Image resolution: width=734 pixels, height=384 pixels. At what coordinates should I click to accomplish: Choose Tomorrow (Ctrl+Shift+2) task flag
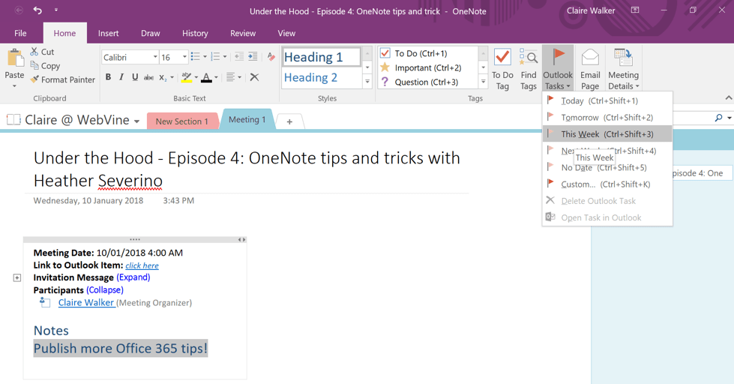point(607,118)
